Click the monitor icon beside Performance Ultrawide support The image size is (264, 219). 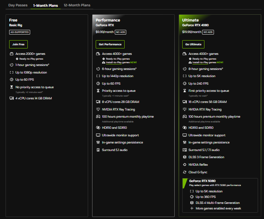(98, 135)
